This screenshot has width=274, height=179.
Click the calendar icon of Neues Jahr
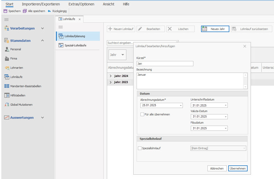click(204, 29)
